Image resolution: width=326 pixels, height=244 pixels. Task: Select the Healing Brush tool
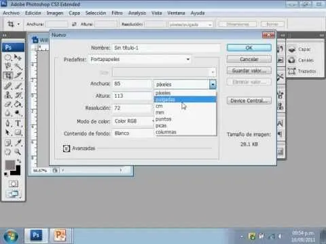click(8, 86)
